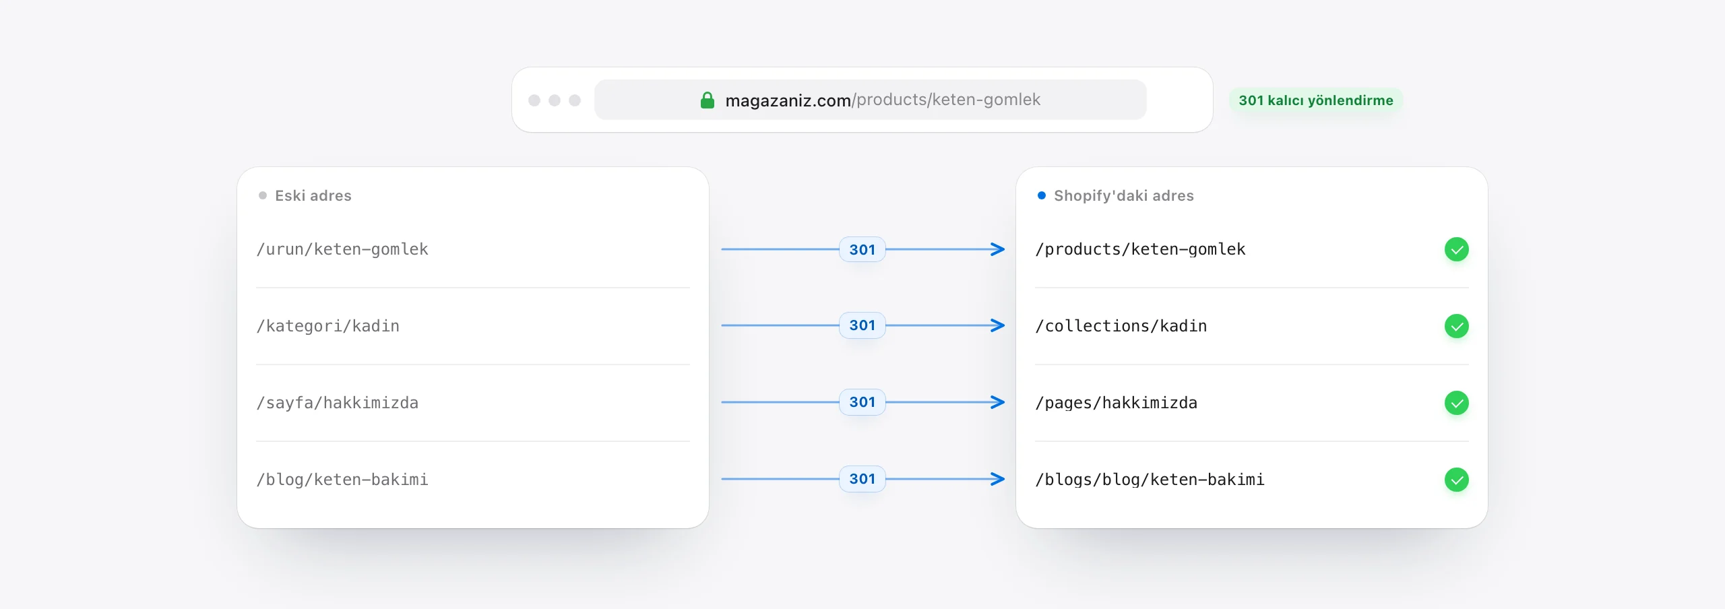Click the green padlock icon in the address bar
The height and width of the screenshot is (609, 1725).
click(x=707, y=100)
